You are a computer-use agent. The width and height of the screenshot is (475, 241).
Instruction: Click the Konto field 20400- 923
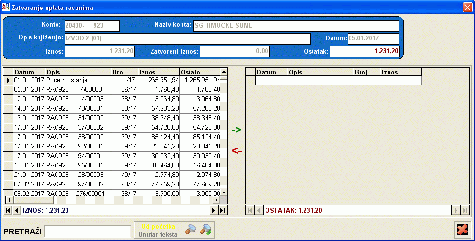pos(92,26)
